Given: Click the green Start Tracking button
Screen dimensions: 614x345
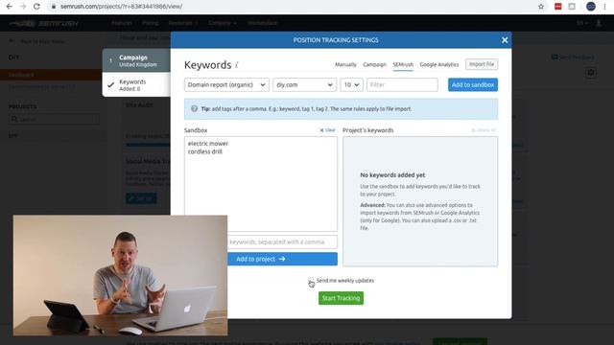Looking at the screenshot, I should pos(341,298).
